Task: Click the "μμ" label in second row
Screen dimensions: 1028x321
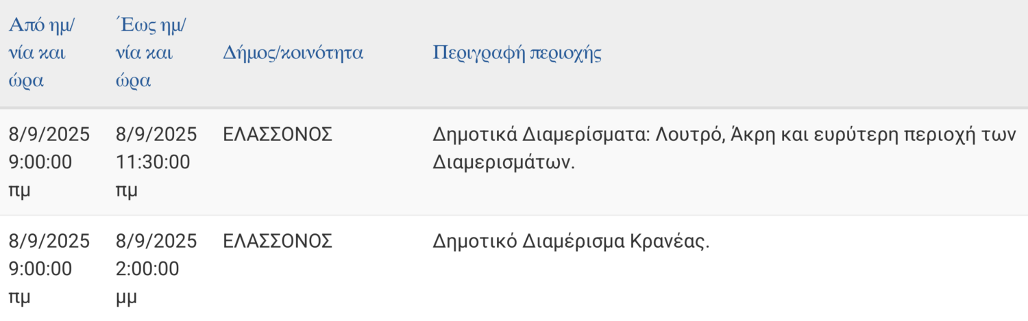Action: tap(127, 298)
